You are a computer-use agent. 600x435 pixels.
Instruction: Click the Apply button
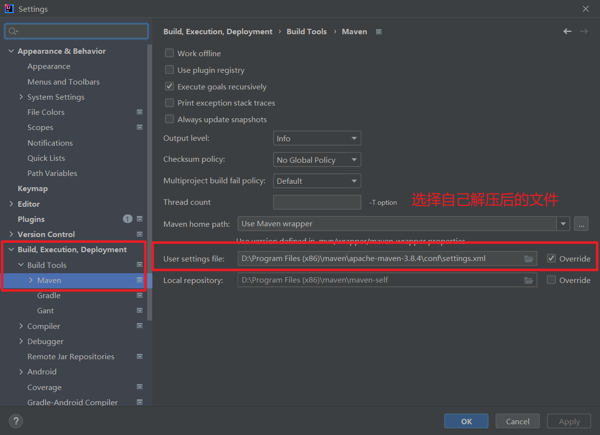pos(569,421)
